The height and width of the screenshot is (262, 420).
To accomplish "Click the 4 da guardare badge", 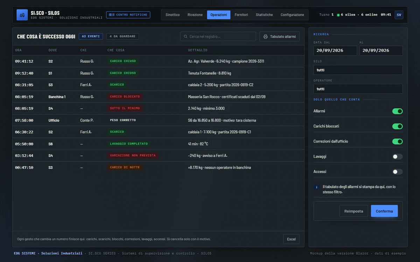I will pyautogui.click(x=122, y=36).
